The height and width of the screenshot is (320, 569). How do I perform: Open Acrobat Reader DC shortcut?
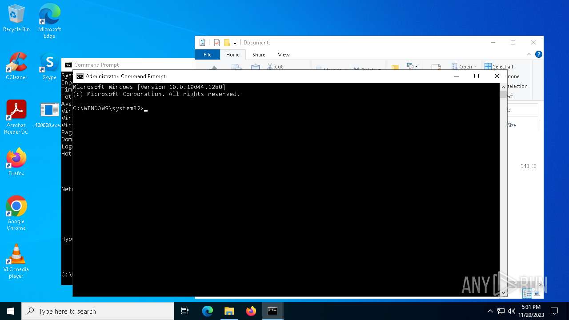16,117
